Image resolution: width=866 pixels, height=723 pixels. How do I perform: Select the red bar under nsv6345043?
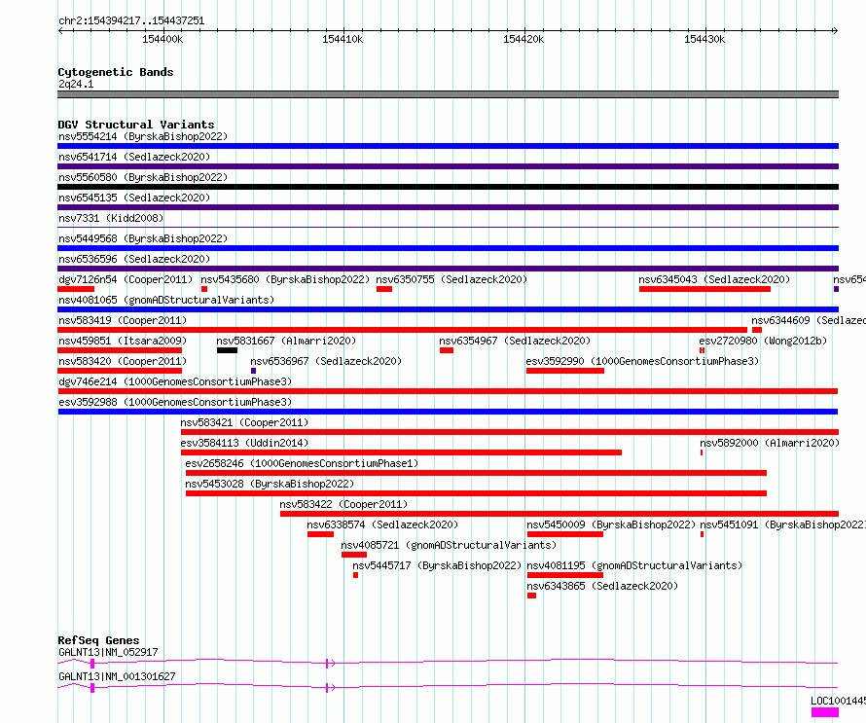coord(704,289)
